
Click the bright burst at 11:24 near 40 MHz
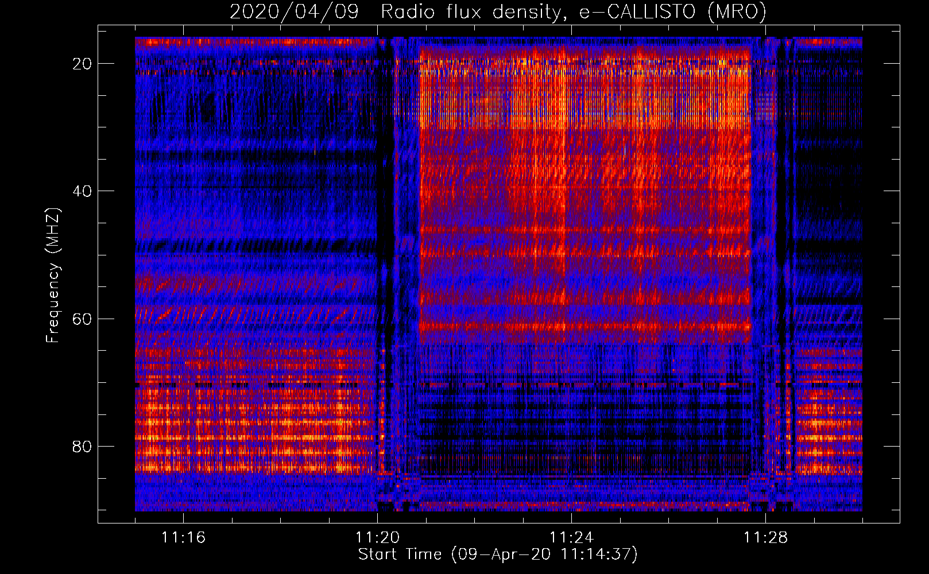tap(566, 192)
